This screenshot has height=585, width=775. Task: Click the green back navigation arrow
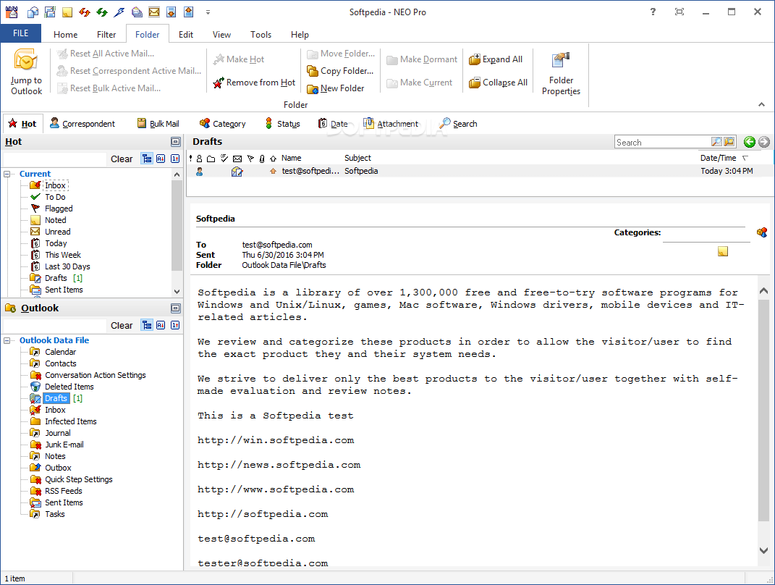pyautogui.click(x=749, y=142)
